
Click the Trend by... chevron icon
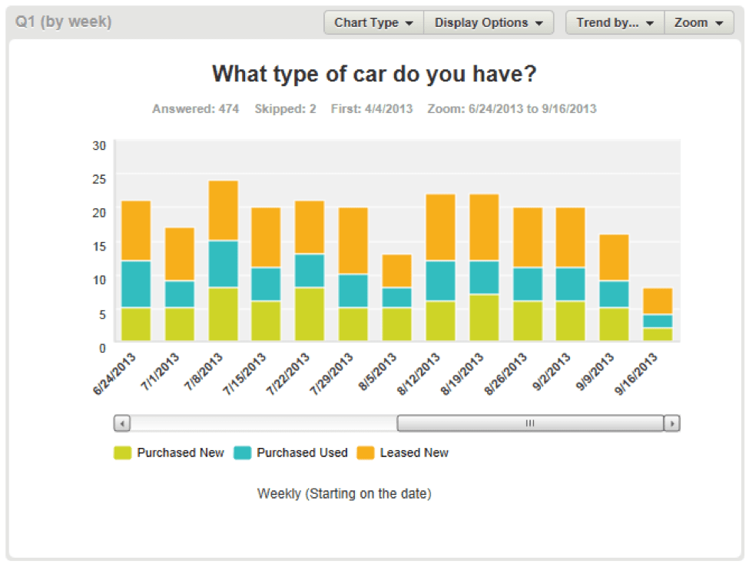[x=648, y=22]
